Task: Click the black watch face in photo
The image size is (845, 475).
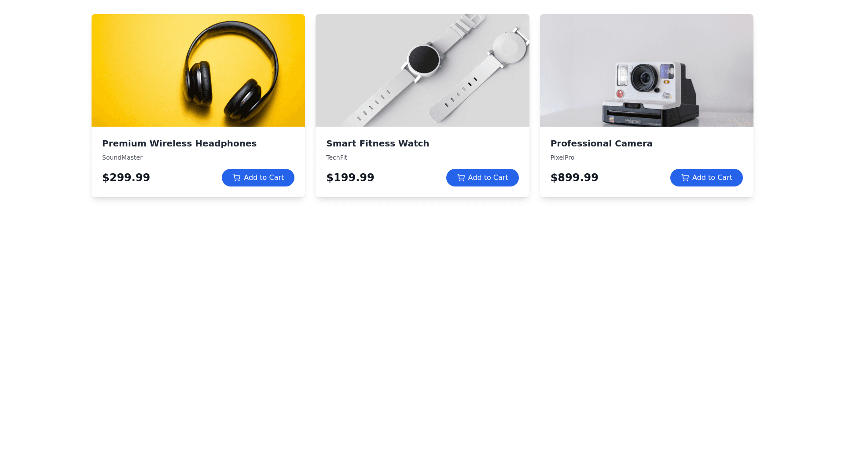Action: click(x=424, y=59)
